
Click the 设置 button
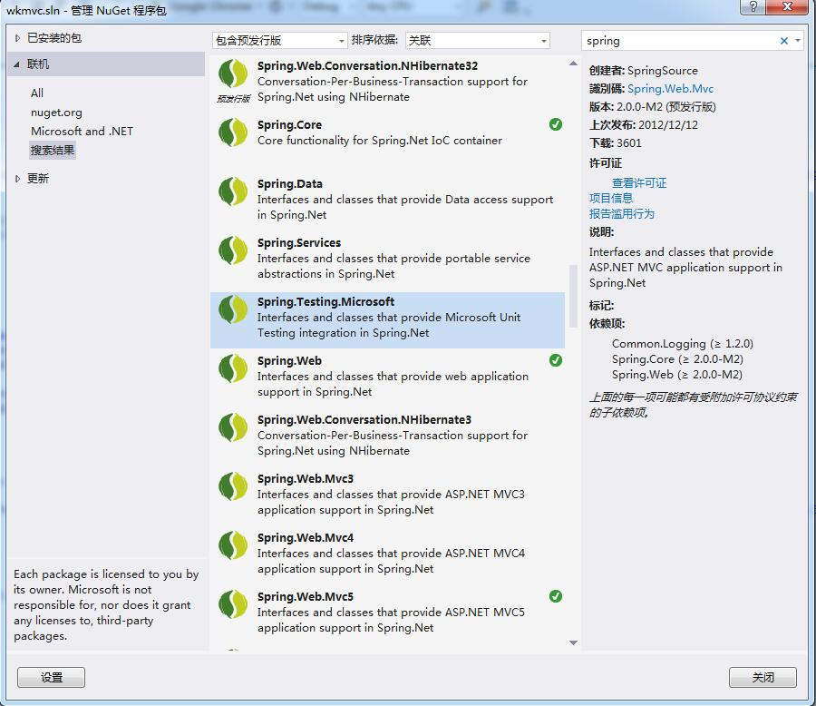[51, 677]
